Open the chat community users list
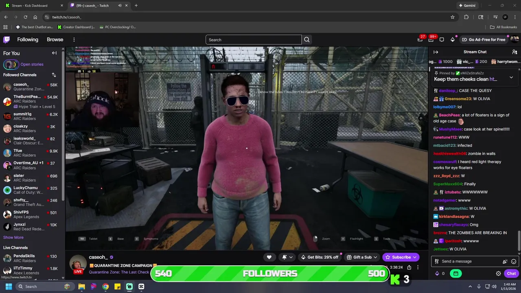The height and width of the screenshot is (293, 521). (514, 52)
